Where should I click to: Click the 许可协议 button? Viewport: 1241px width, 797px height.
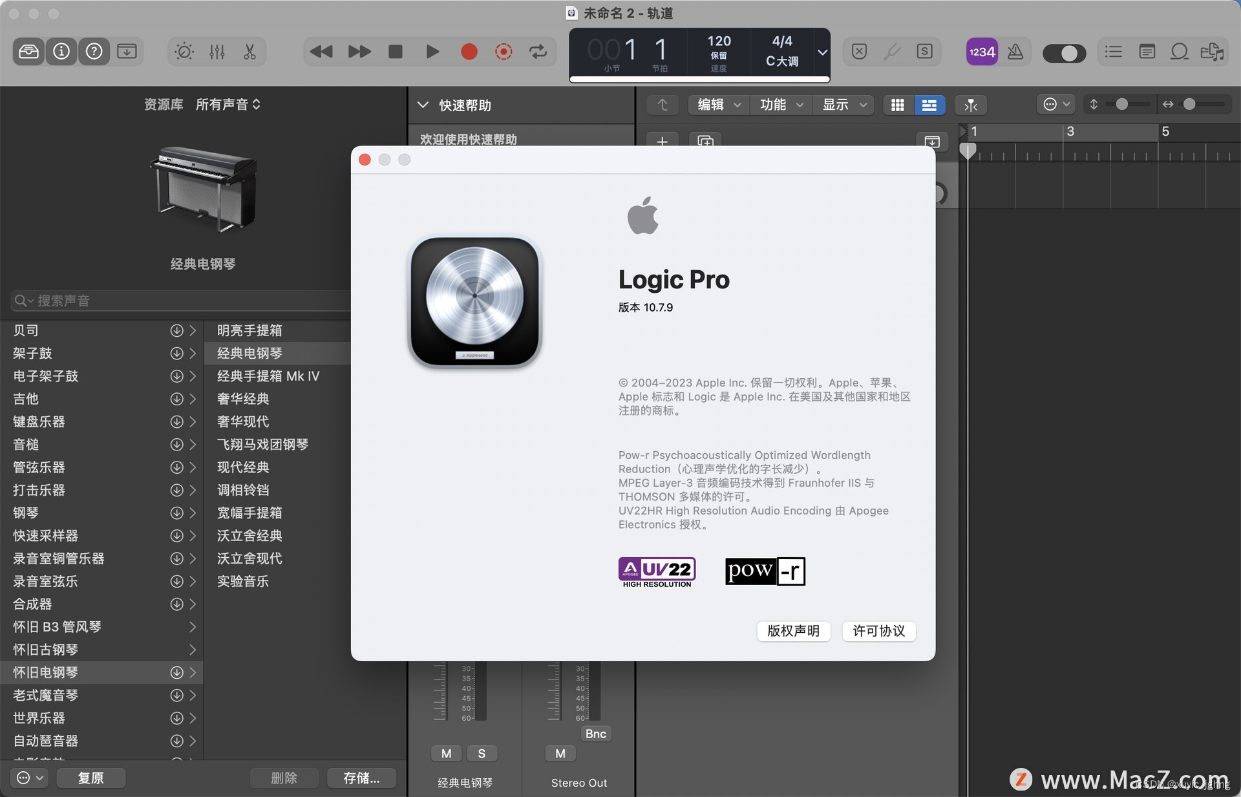pos(878,631)
